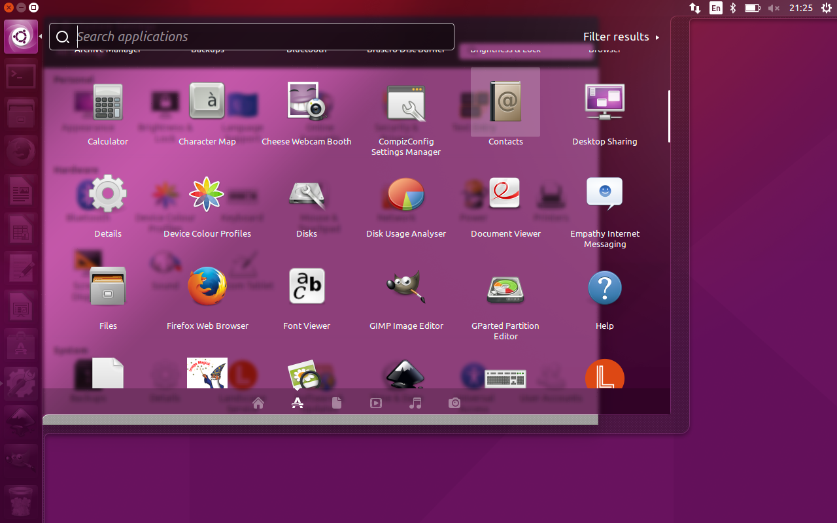Open System Settings in the launcher
Viewport: 837px width, 523px height.
21,383
